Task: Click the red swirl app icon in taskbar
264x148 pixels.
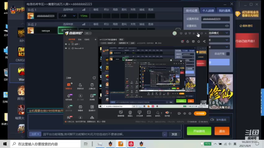Action: pyautogui.click(x=131, y=144)
